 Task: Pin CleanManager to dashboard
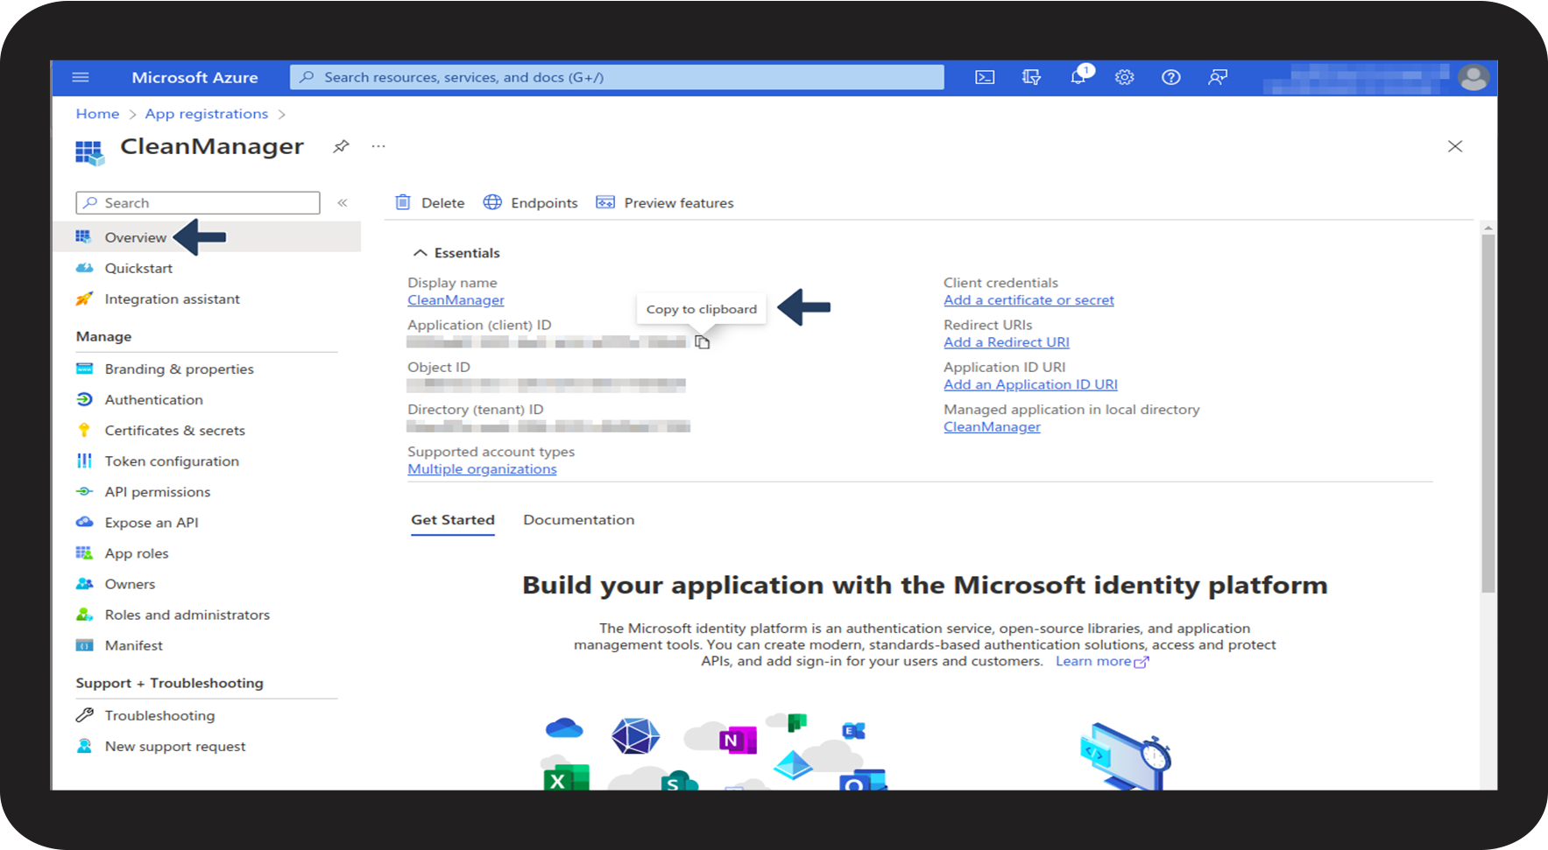(x=341, y=146)
